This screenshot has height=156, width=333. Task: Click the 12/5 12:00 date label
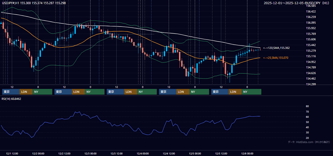[221, 154]
